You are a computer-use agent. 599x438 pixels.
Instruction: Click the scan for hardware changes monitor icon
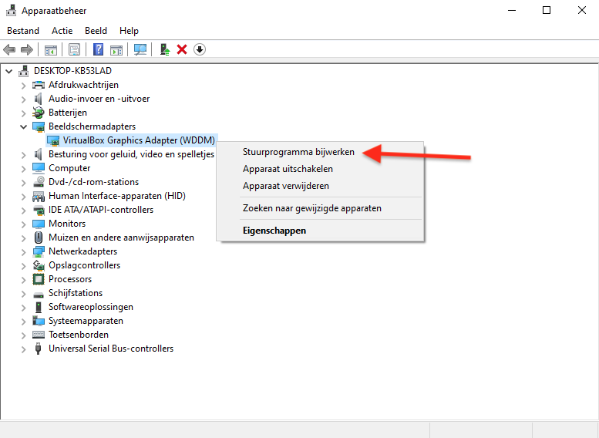pos(140,49)
